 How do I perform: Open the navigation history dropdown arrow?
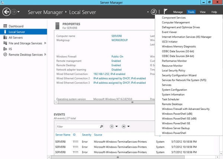19,12
